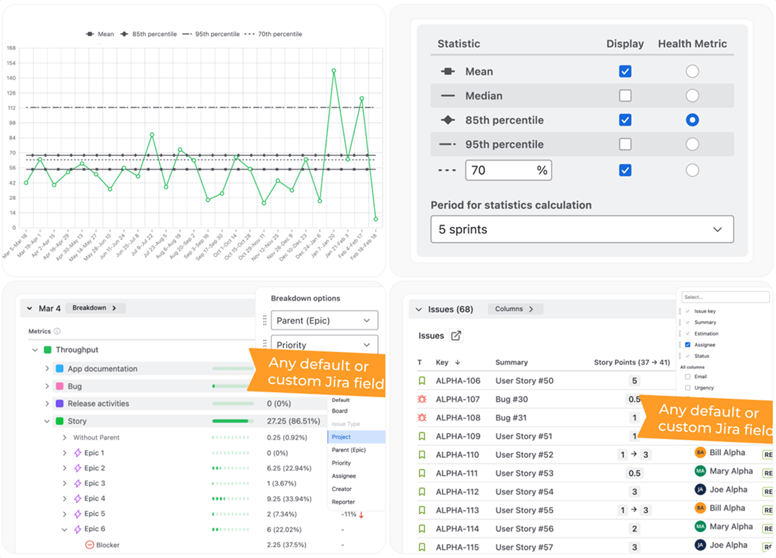Check the Urgency column checkbox
The height and width of the screenshot is (558, 776).
[x=687, y=388]
